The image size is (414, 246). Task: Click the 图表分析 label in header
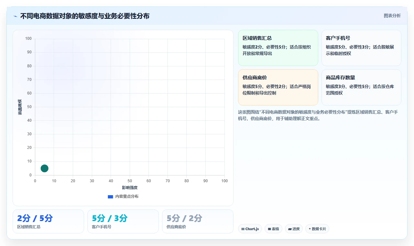[x=392, y=16]
